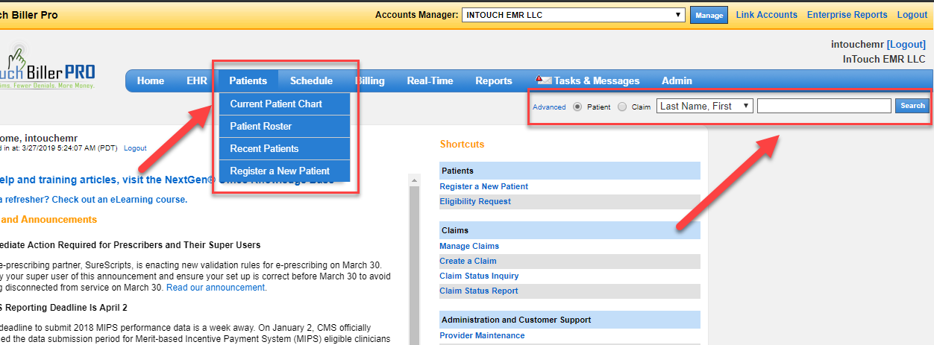This screenshot has height=345, width=934.
Task: Open the Manage Claims shortcut
Action: click(469, 246)
